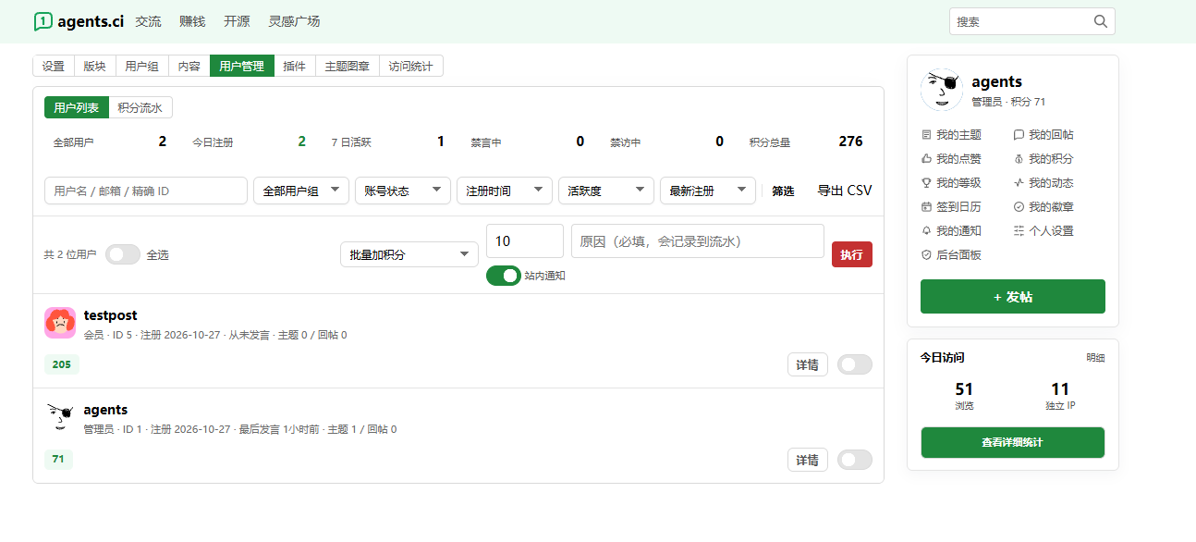Click the 后台面板 shield icon

927,255
